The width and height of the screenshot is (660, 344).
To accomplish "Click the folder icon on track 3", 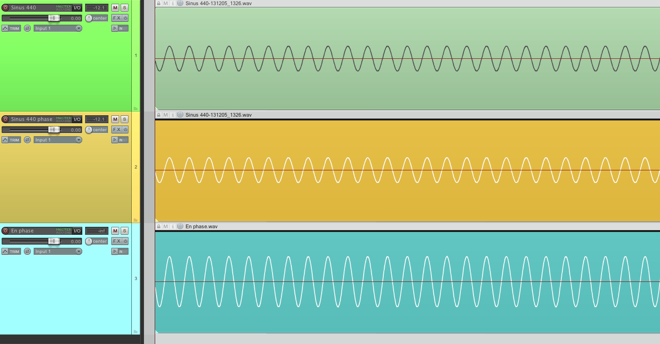I will pos(136,331).
